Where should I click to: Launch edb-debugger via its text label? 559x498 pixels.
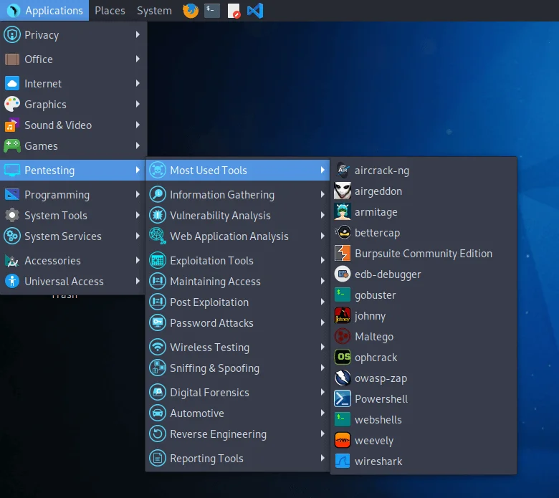pyautogui.click(x=388, y=274)
